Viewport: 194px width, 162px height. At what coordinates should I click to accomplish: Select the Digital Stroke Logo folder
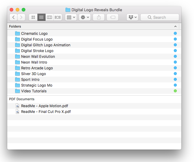[94, 51]
